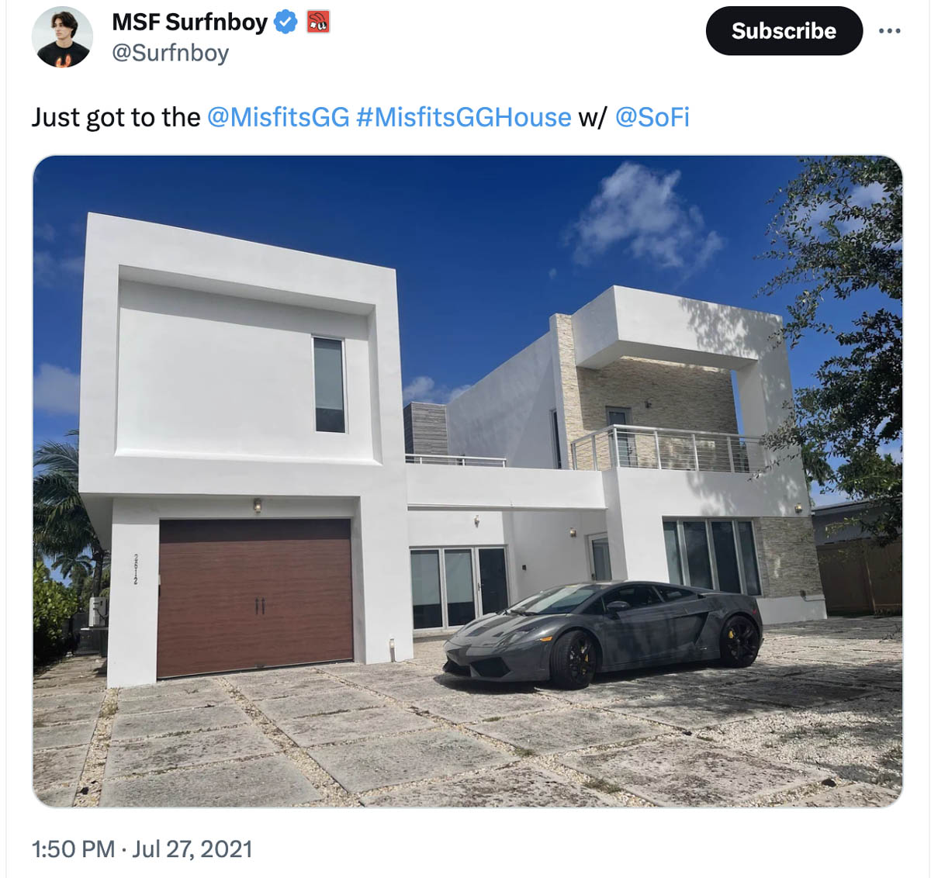This screenshot has height=878, width=931.
Task: Open the three-dot more options menu
Action: pyautogui.click(x=889, y=31)
